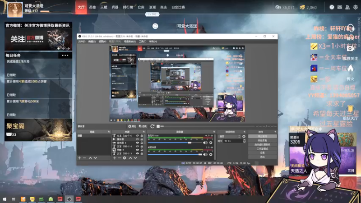
Task: Add a new scene with plus icon
Action: 79,158
